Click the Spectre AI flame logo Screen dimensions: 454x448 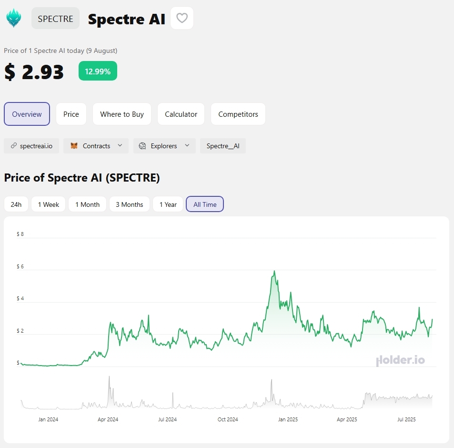pos(14,18)
